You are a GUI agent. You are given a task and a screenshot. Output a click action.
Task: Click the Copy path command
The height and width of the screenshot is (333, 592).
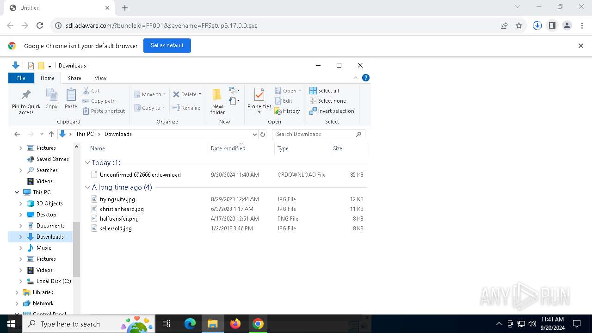pyautogui.click(x=99, y=101)
